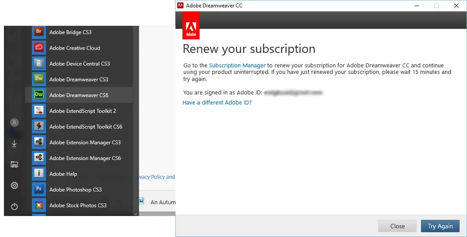This screenshot has width=467, height=237.
Task: Open File Explorer from the Start sidebar
Action: click(14, 164)
